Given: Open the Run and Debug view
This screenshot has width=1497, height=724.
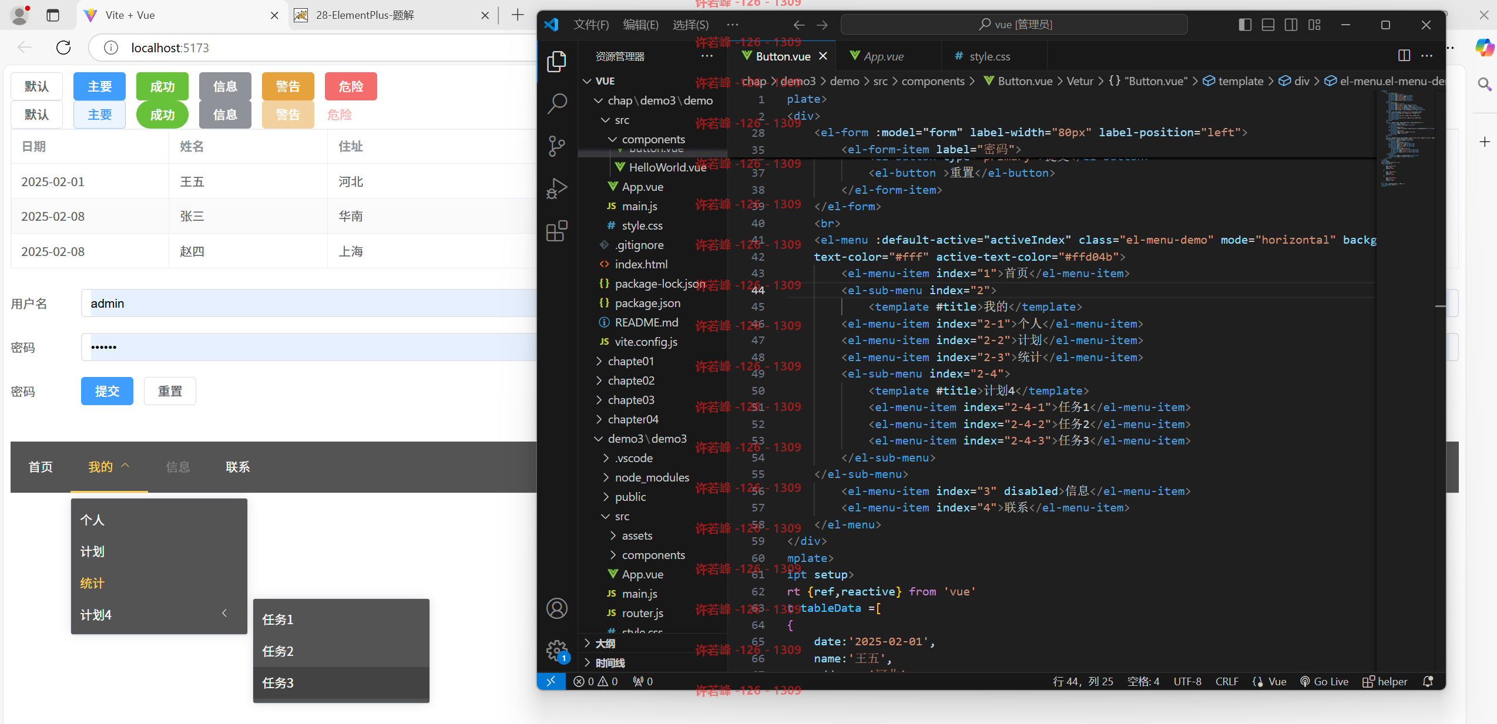Looking at the screenshot, I should (556, 188).
